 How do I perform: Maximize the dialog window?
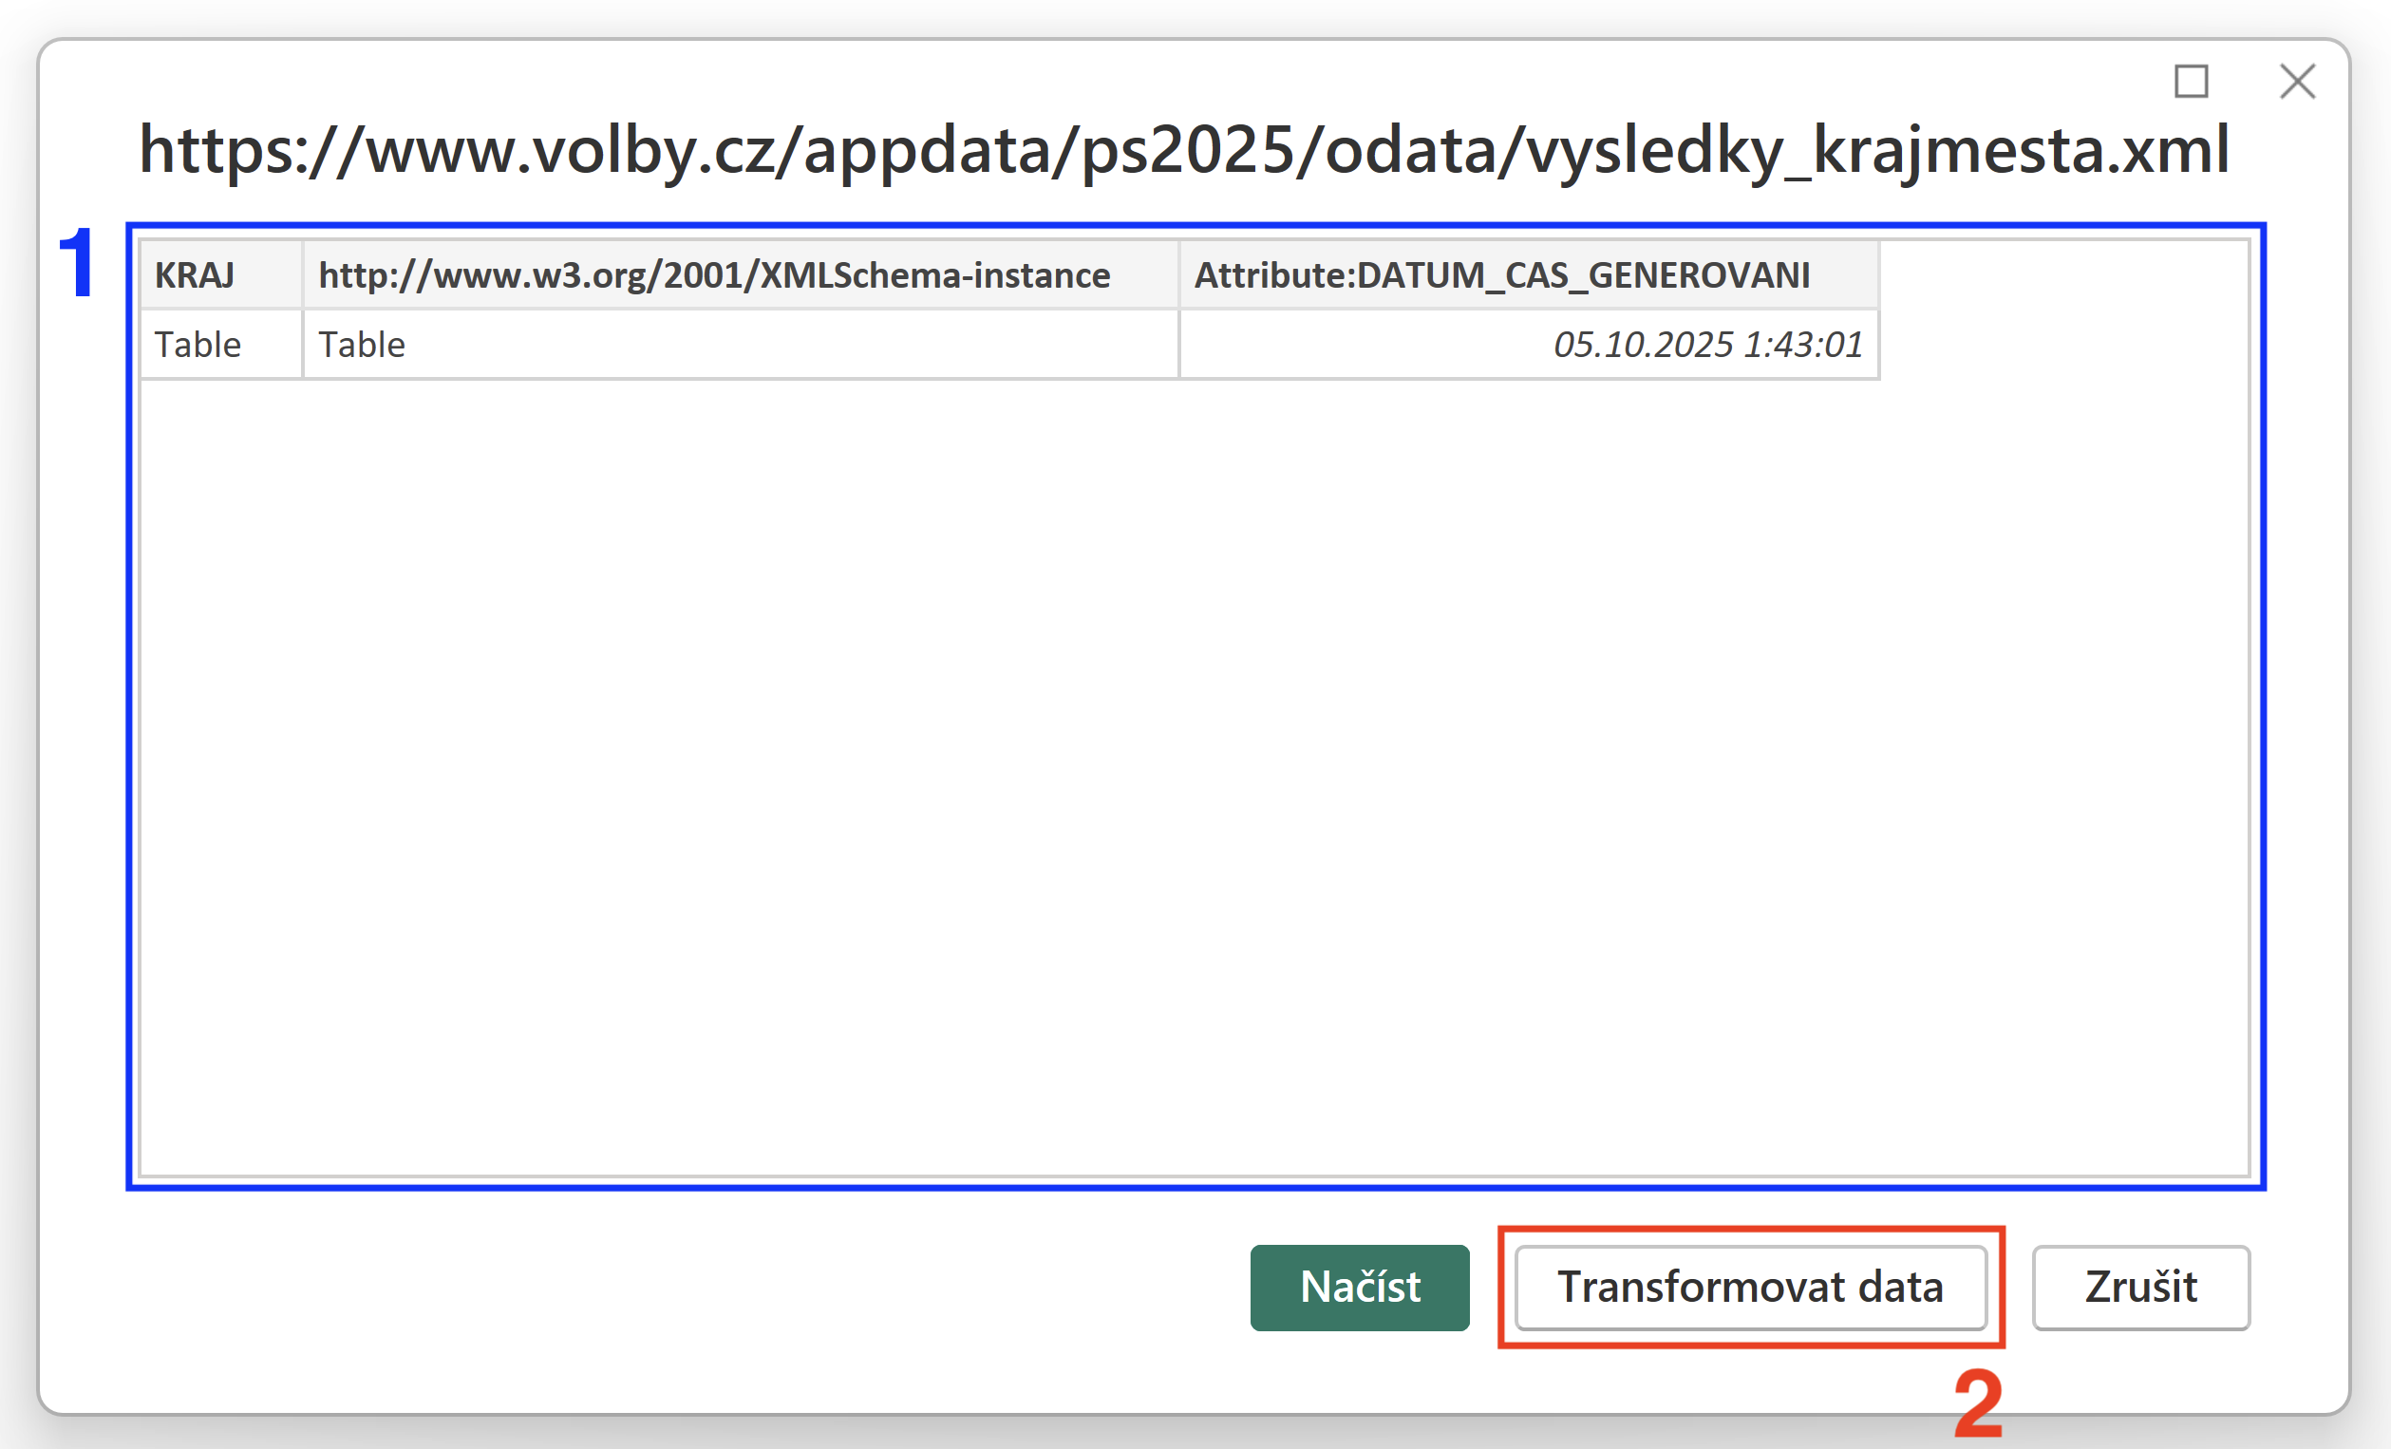pos(2191,82)
